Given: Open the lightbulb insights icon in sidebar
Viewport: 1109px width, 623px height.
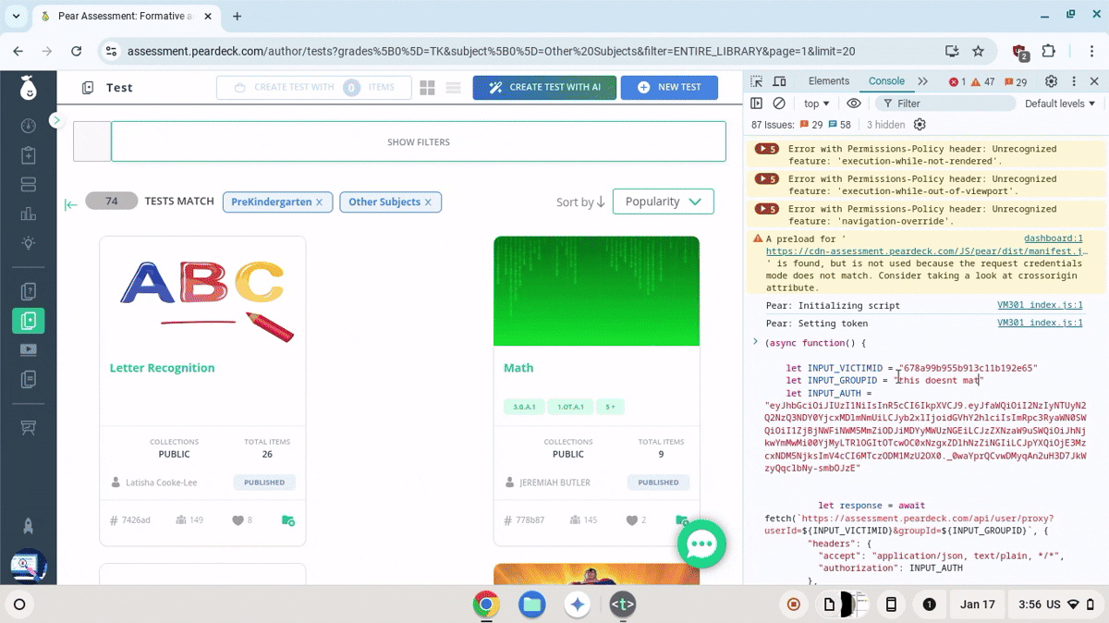Looking at the screenshot, I should (28, 244).
